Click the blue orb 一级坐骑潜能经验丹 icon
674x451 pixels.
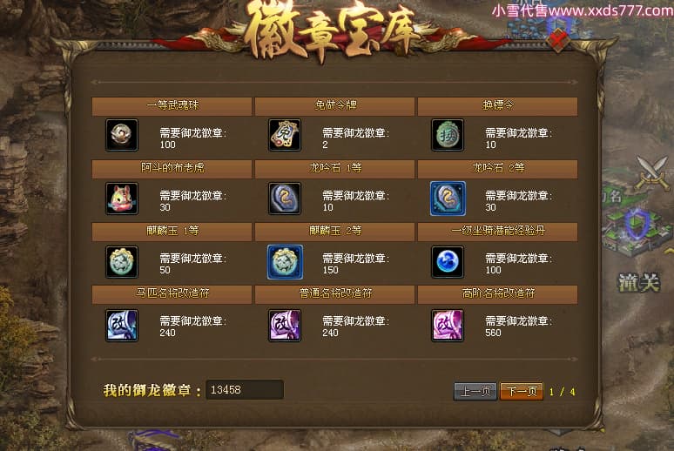tap(448, 261)
